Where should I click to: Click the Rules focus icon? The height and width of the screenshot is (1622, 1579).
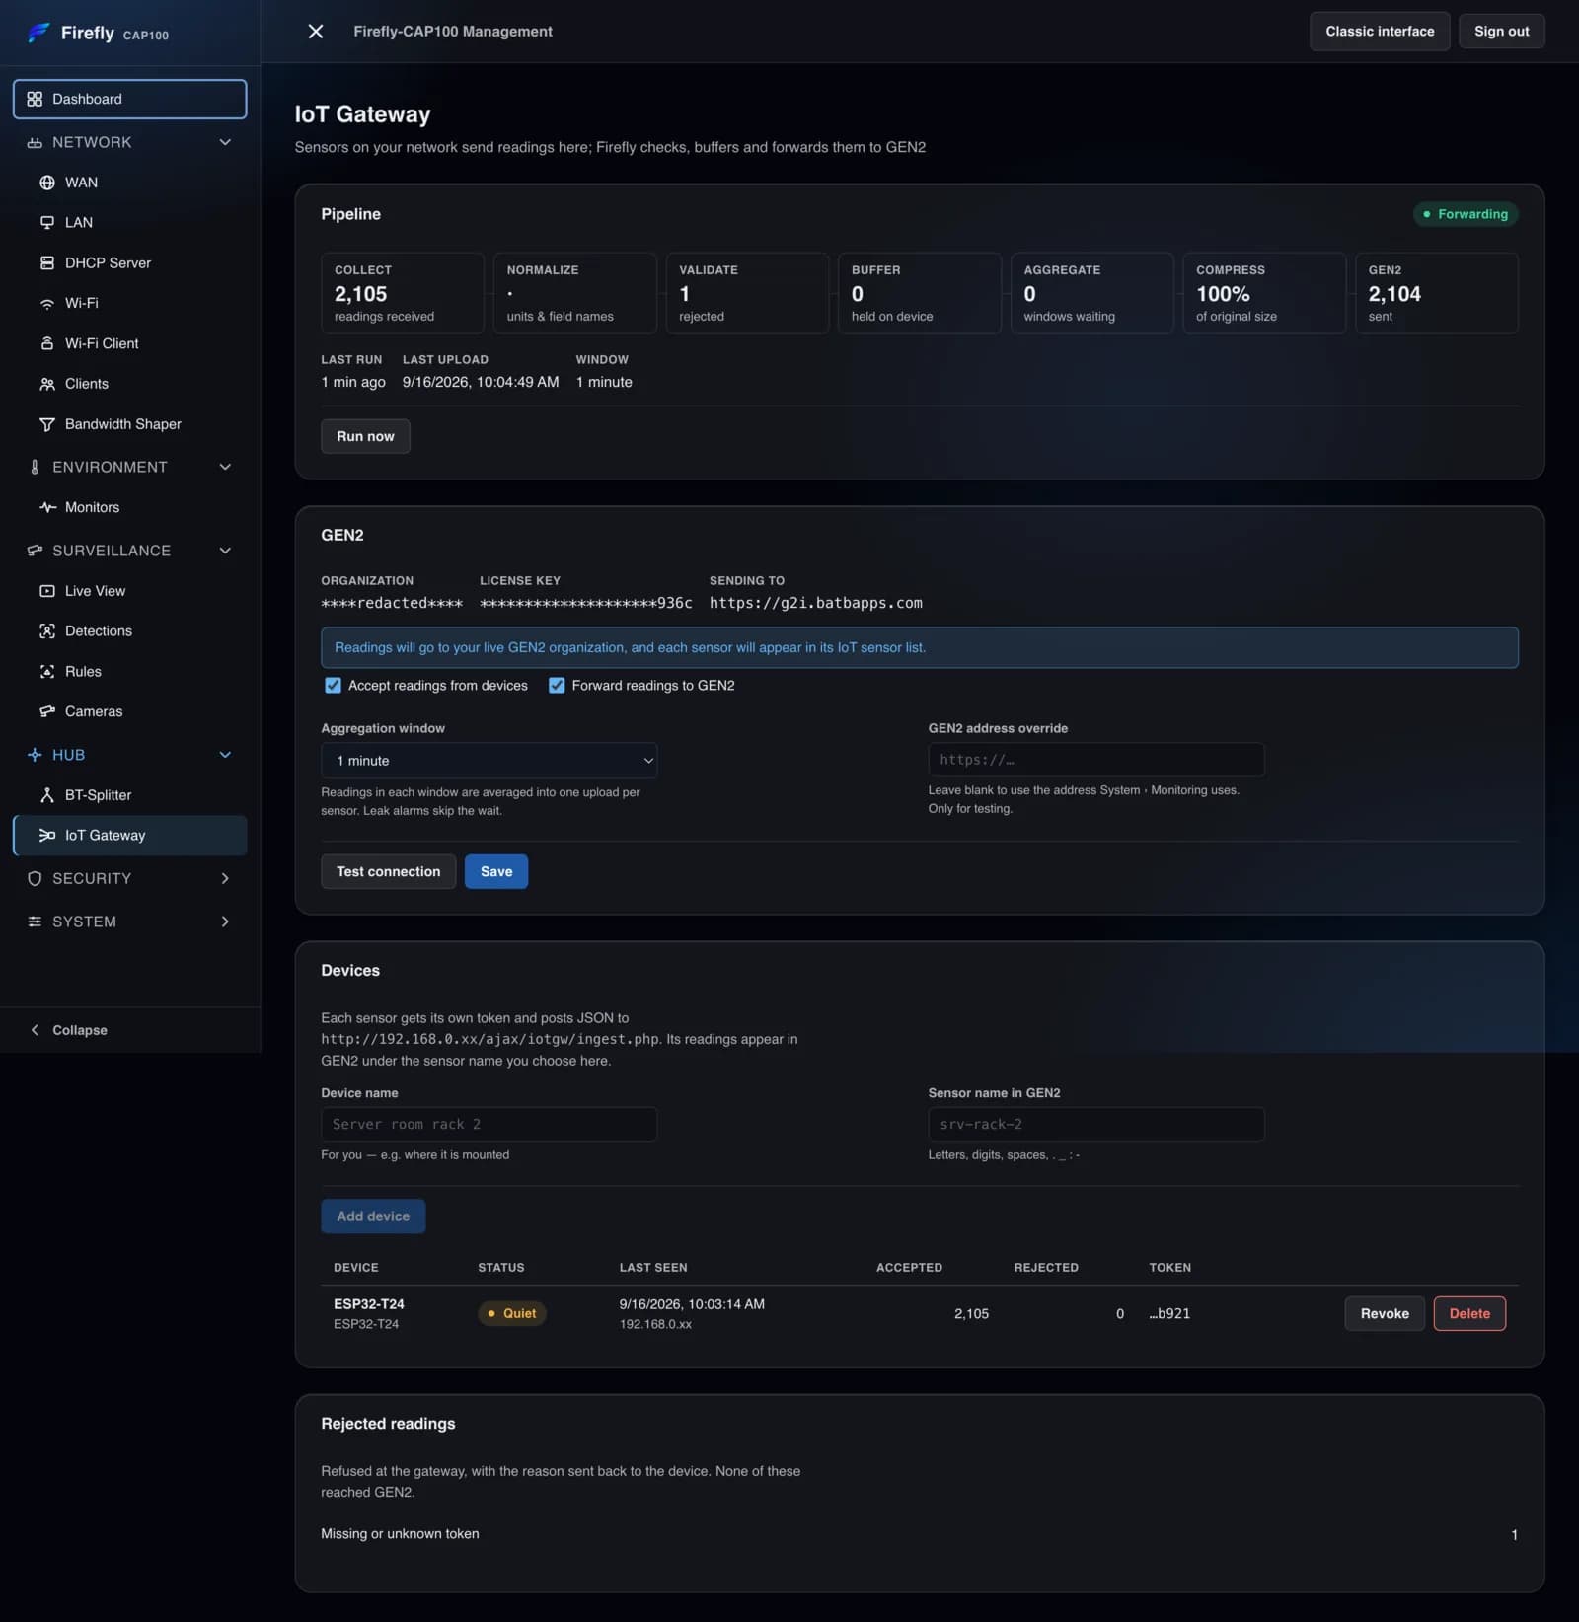pyautogui.click(x=47, y=672)
